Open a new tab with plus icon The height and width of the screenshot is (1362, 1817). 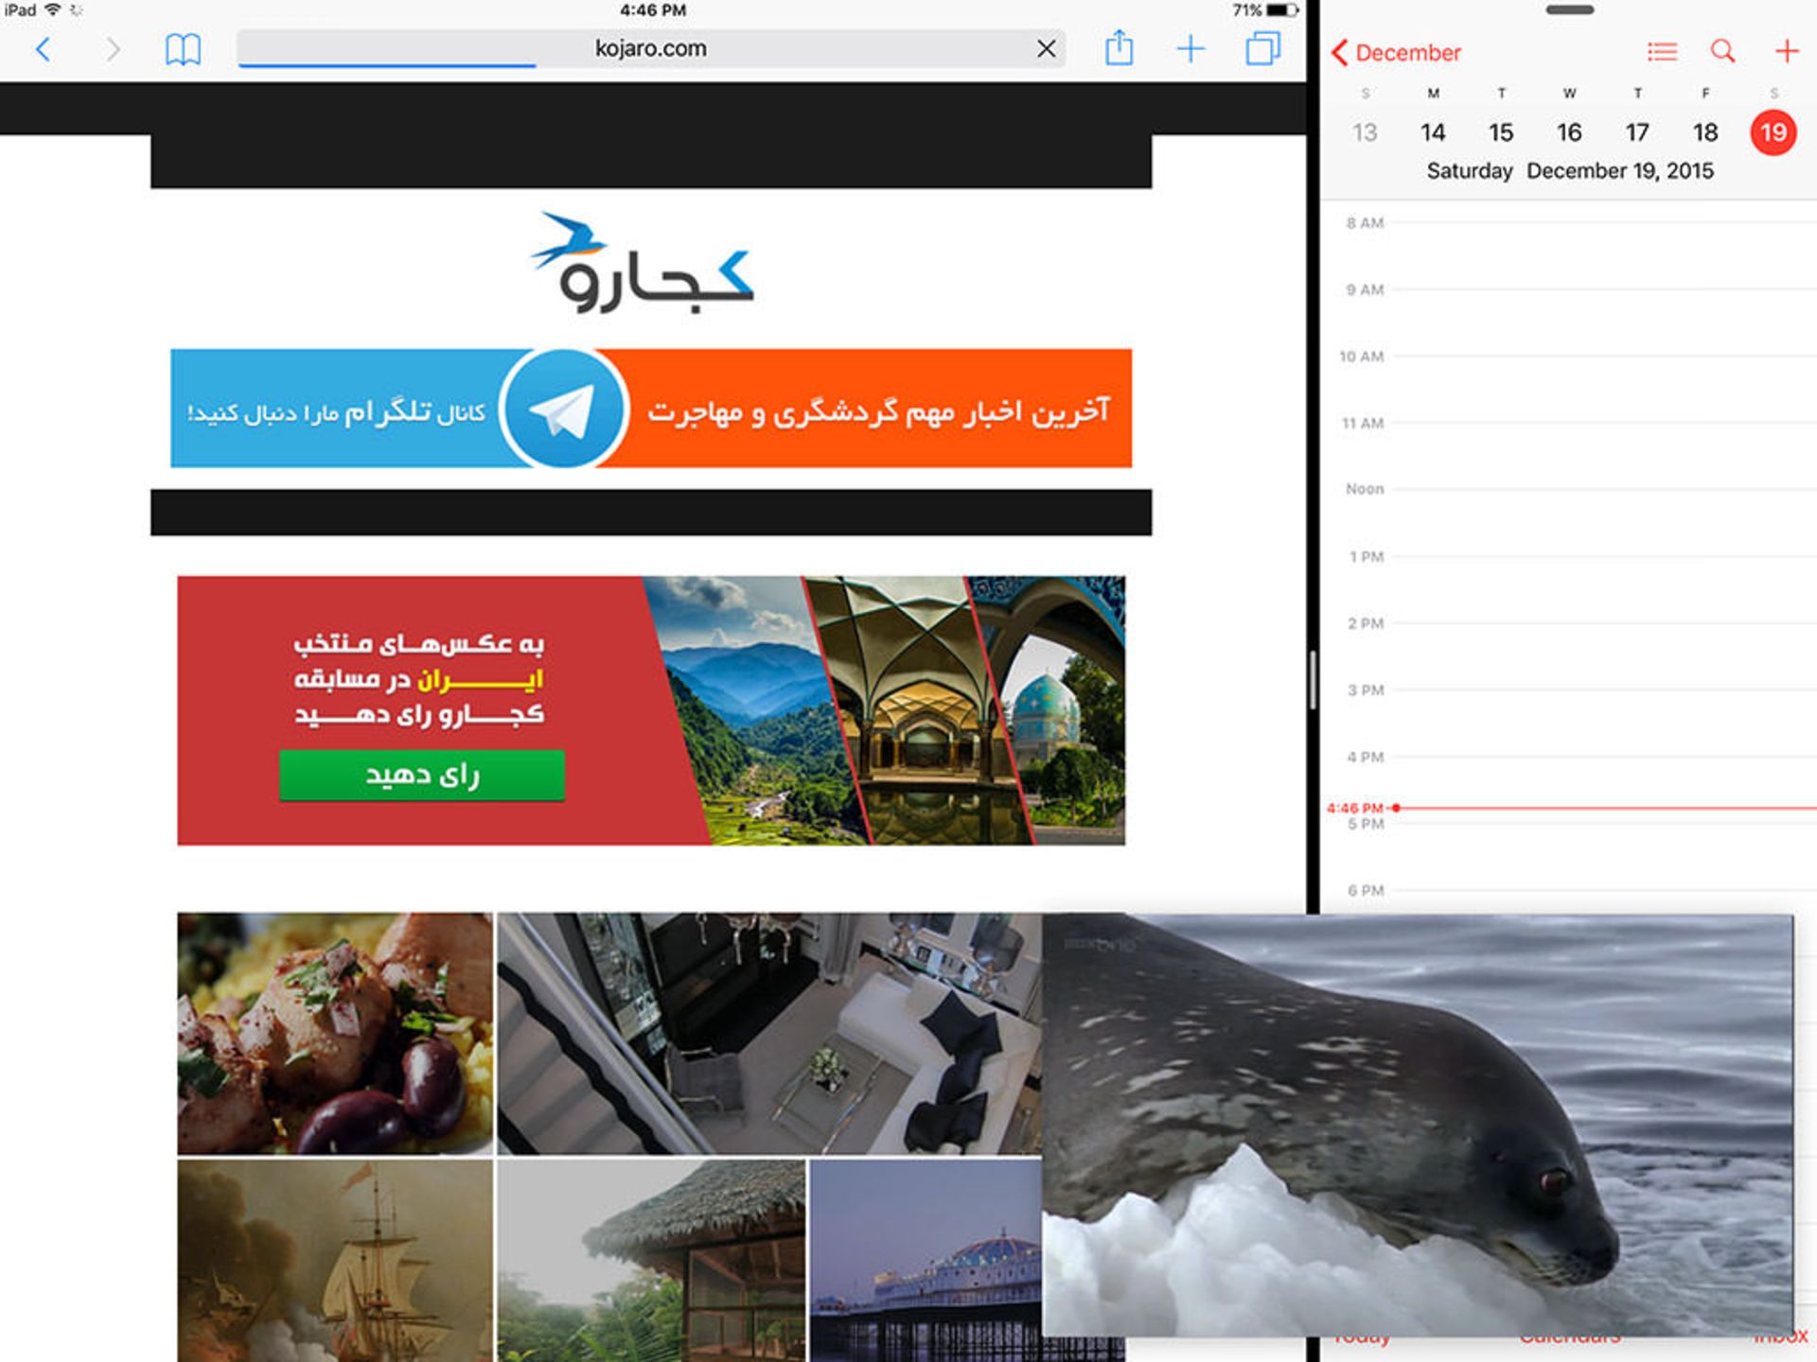point(1191,49)
